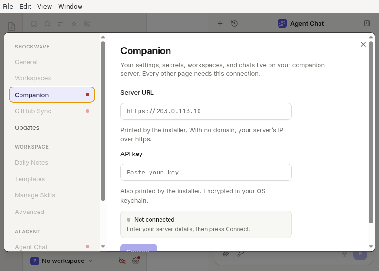
Task: Click the new note icon in left rail
Action: [x=11, y=27]
